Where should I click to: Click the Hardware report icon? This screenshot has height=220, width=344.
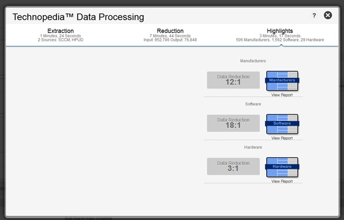click(x=282, y=167)
